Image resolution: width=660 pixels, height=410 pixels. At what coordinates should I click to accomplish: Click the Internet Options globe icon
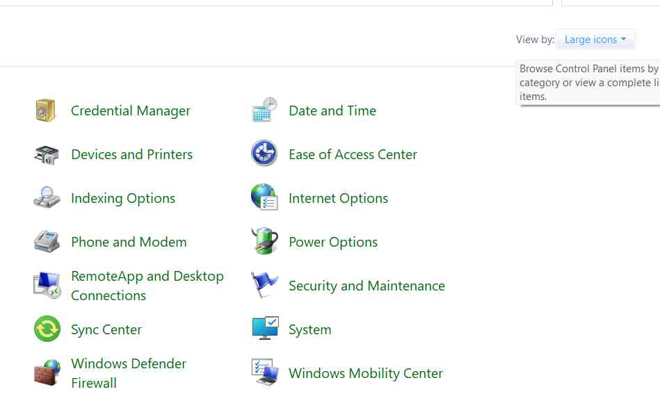click(264, 197)
